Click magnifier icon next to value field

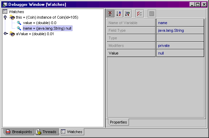tap(19, 23)
